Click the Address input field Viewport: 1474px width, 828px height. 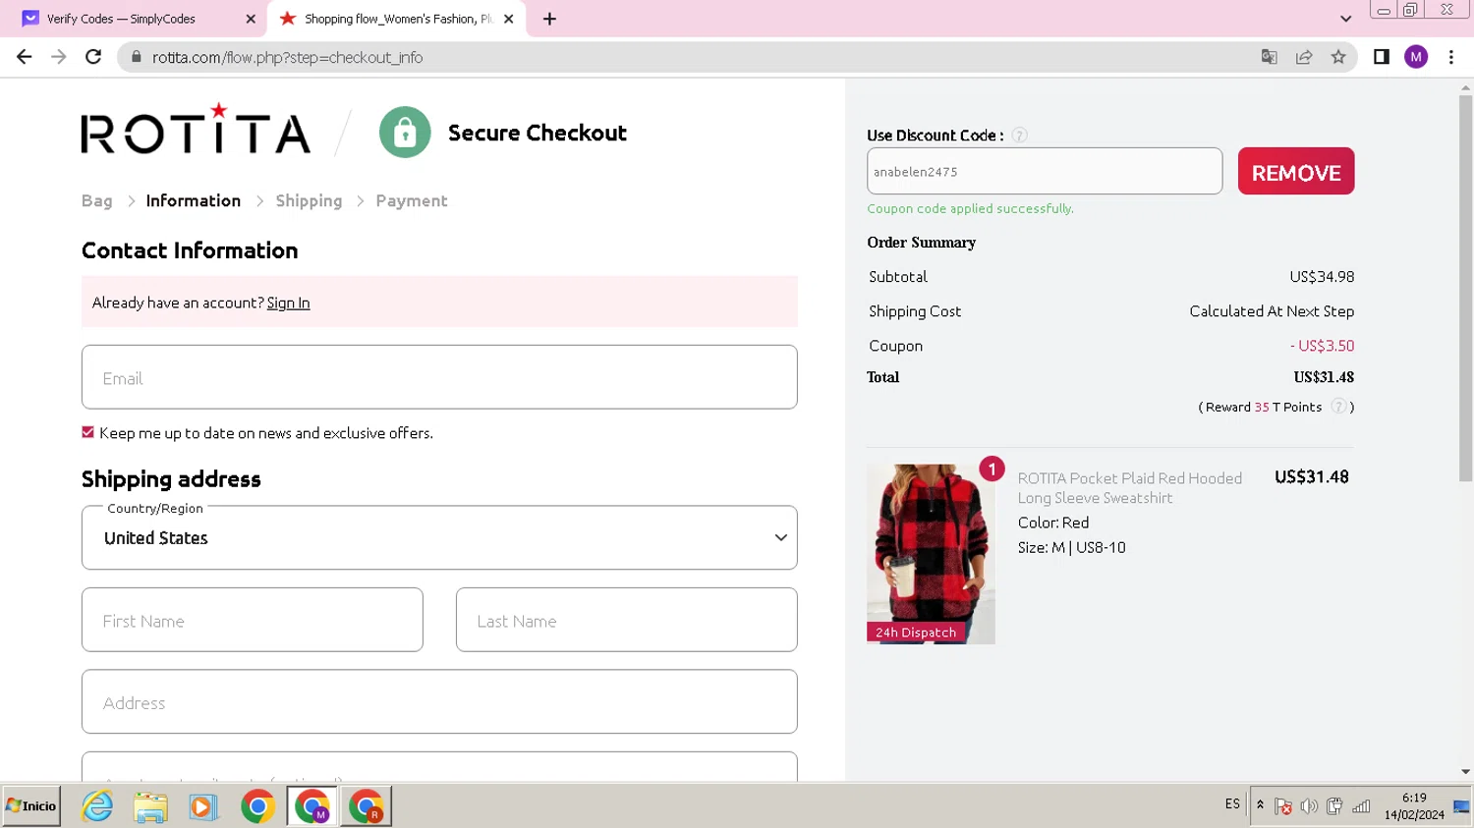click(439, 701)
